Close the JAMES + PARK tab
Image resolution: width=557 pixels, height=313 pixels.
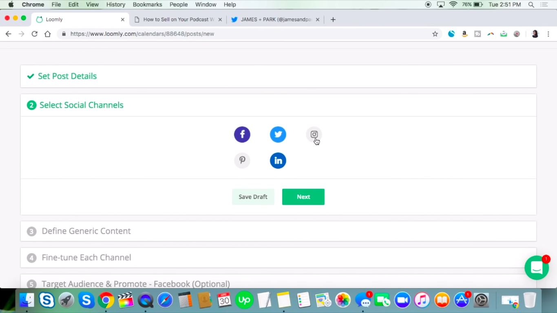pos(318,20)
